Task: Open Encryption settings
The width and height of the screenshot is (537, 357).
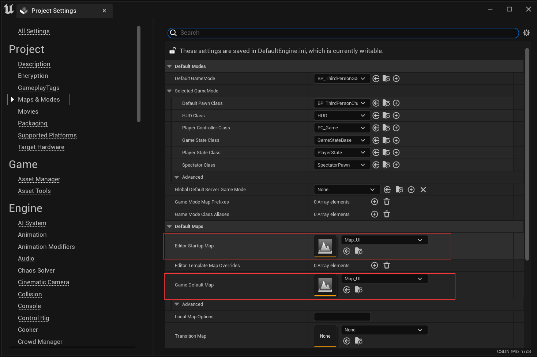Action: 33,76
